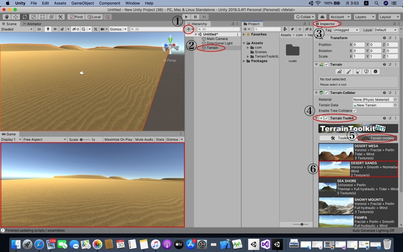The width and height of the screenshot is (403, 252).
Task: Toggle scene audio speaker icon
Action: 55,29
